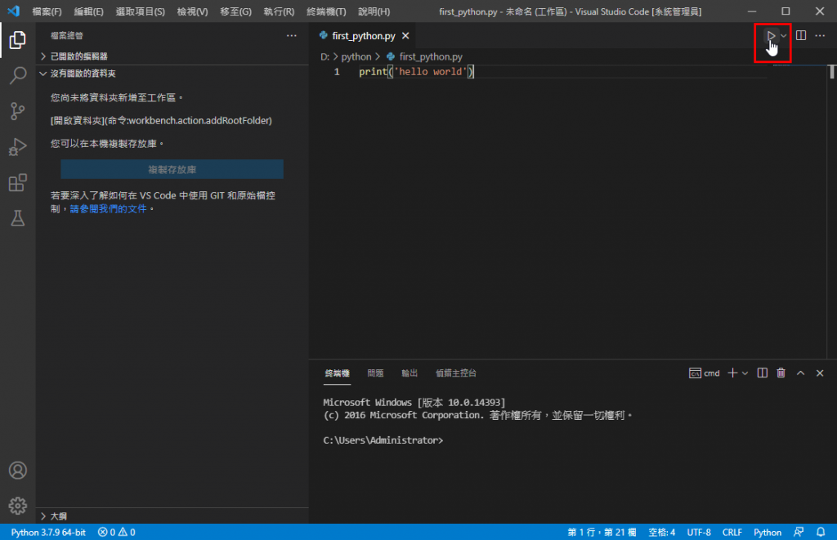
Task: Open the new terminal profile dropdown
Action: (745, 373)
